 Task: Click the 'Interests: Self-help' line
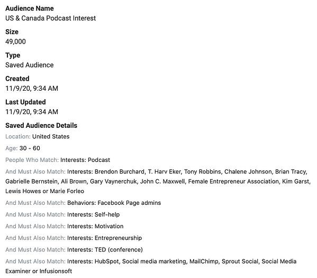coord(93,214)
